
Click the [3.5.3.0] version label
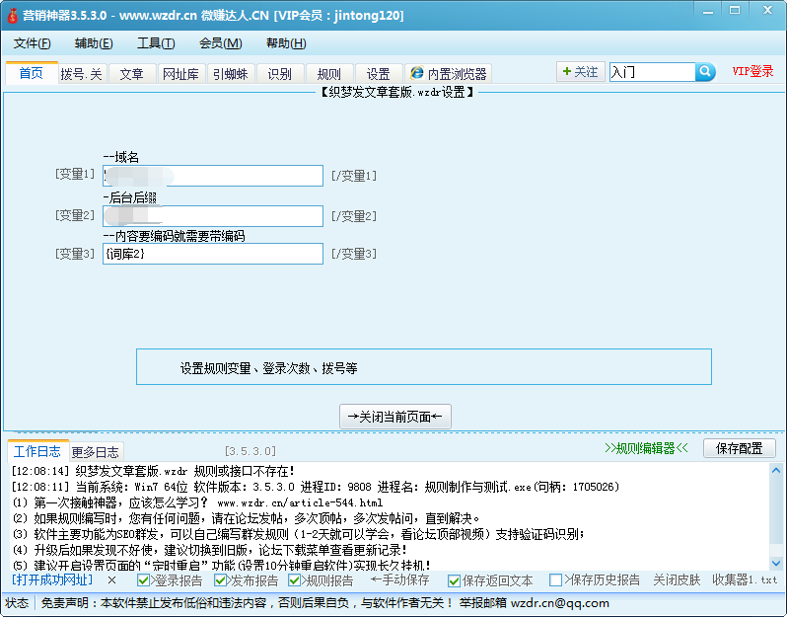pos(250,451)
